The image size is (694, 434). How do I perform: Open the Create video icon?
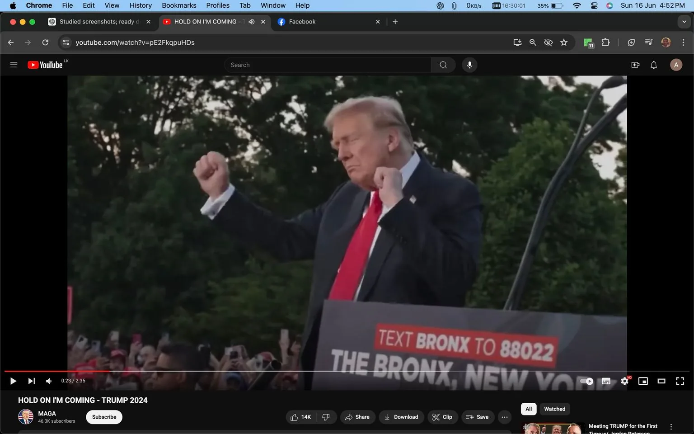635,65
